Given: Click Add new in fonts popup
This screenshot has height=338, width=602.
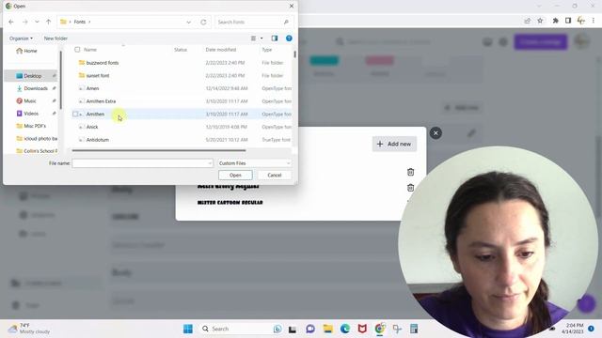Looking at the screenshot, I should [x=394, y=144].
